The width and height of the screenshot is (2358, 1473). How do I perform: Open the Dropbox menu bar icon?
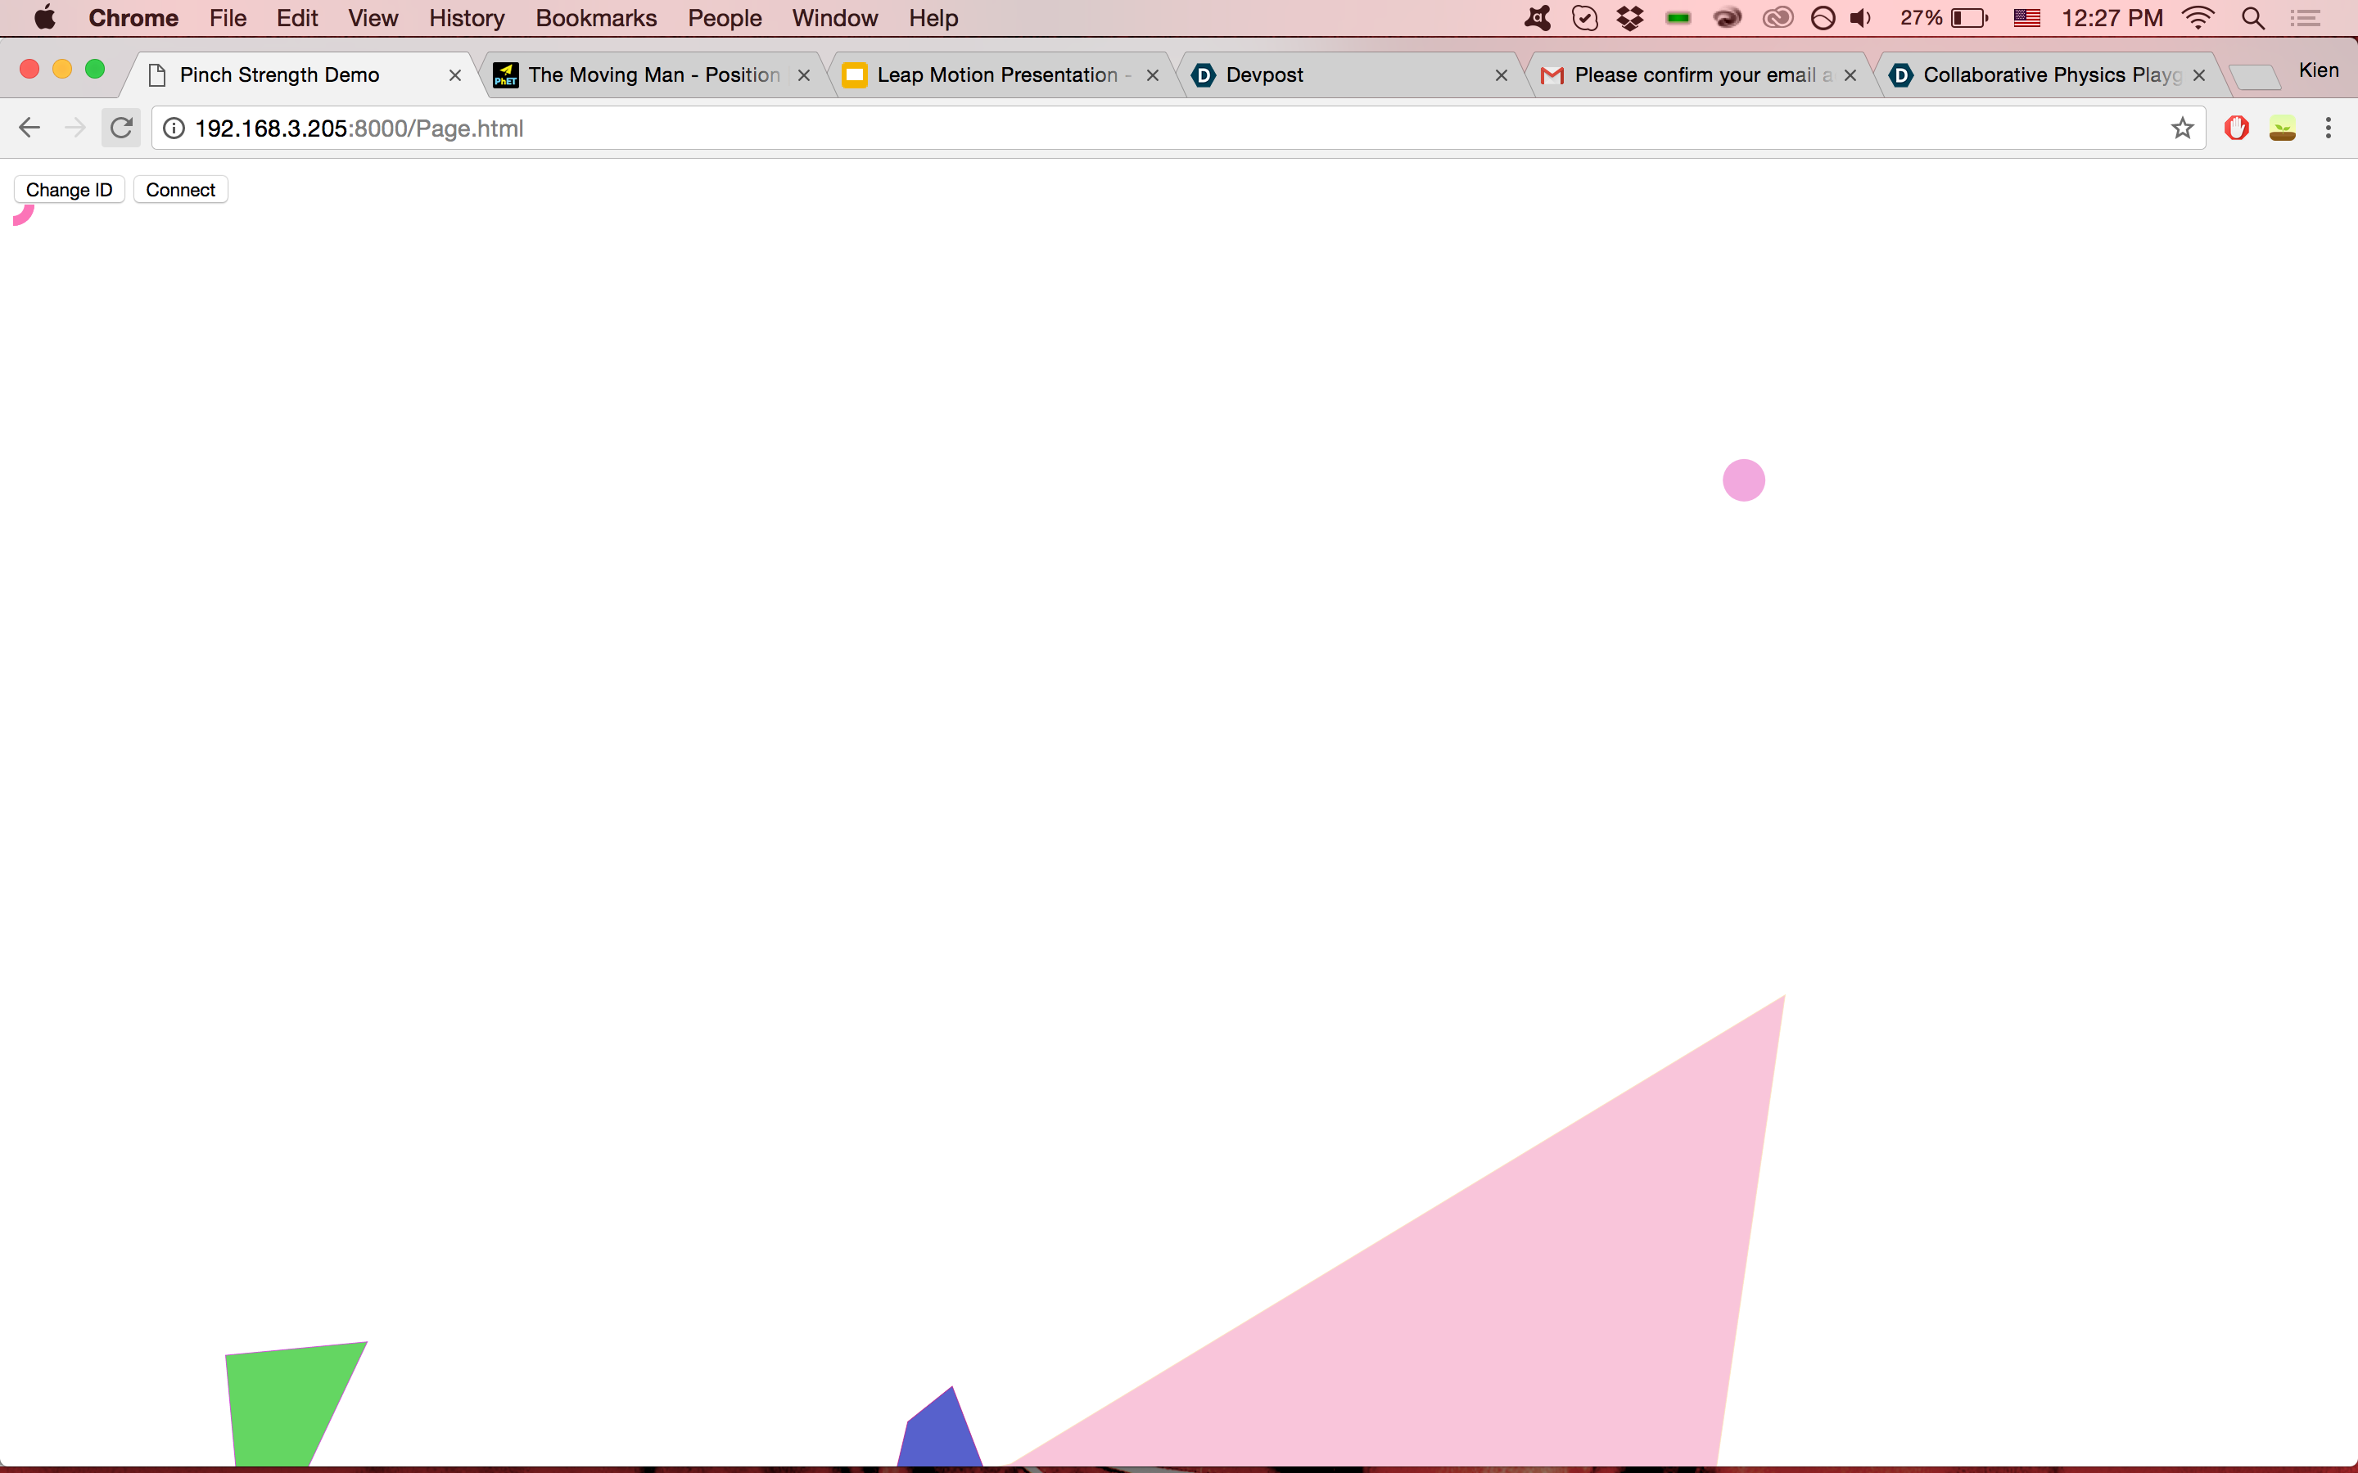[1629, 17]
